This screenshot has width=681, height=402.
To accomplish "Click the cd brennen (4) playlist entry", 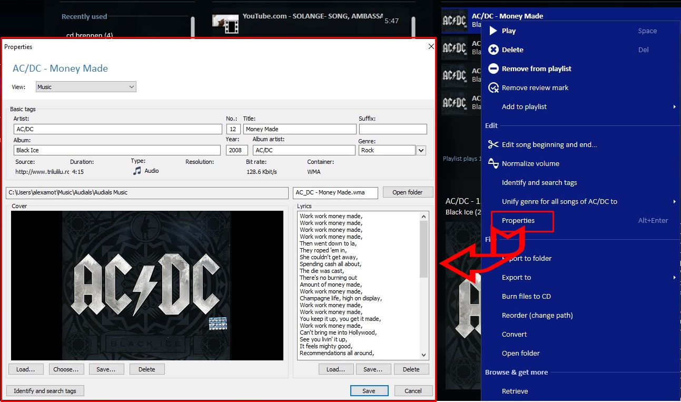I will tap(90, 35).
